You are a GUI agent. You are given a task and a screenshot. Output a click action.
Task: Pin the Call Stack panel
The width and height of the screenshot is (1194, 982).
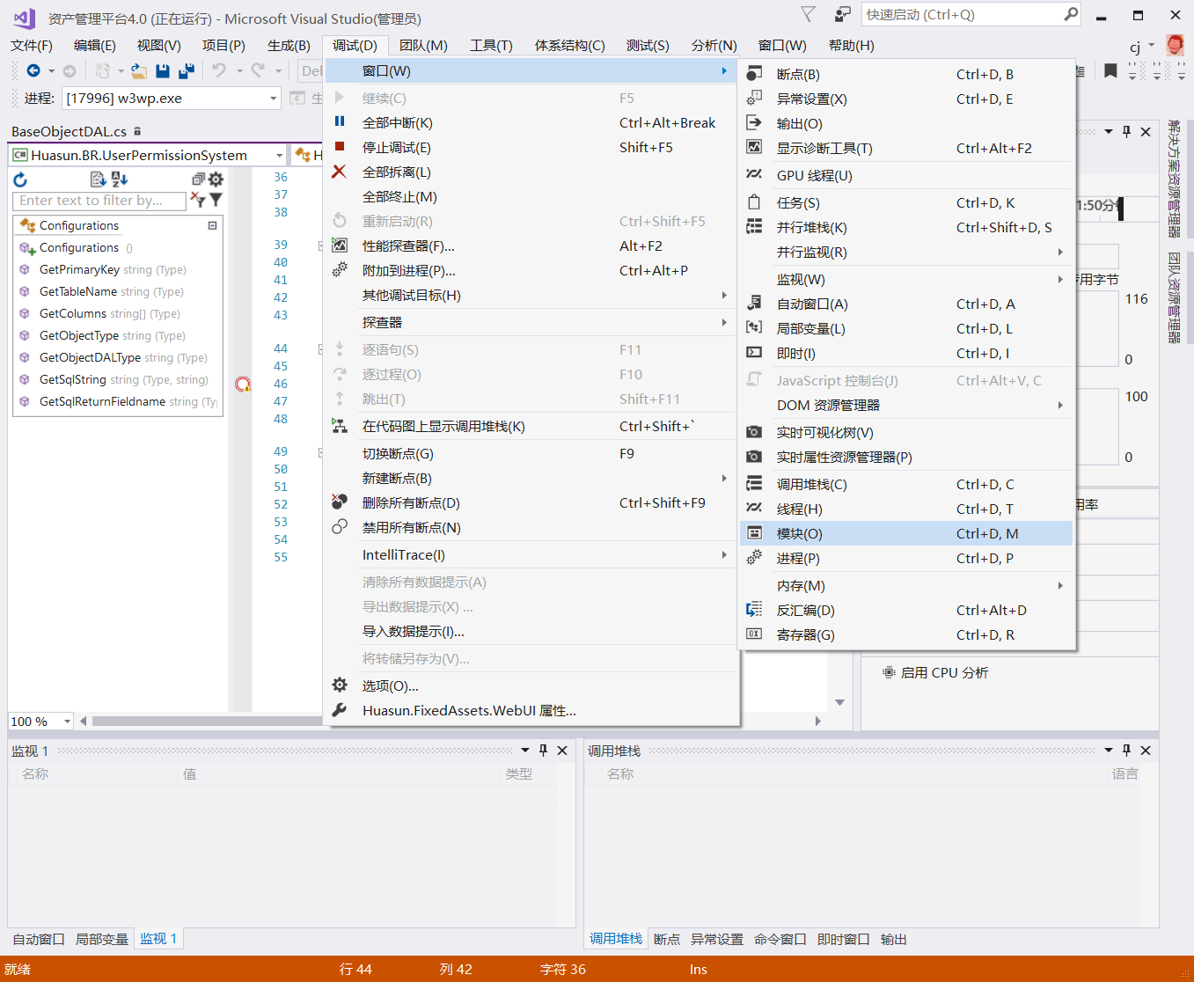(1126, 751)
